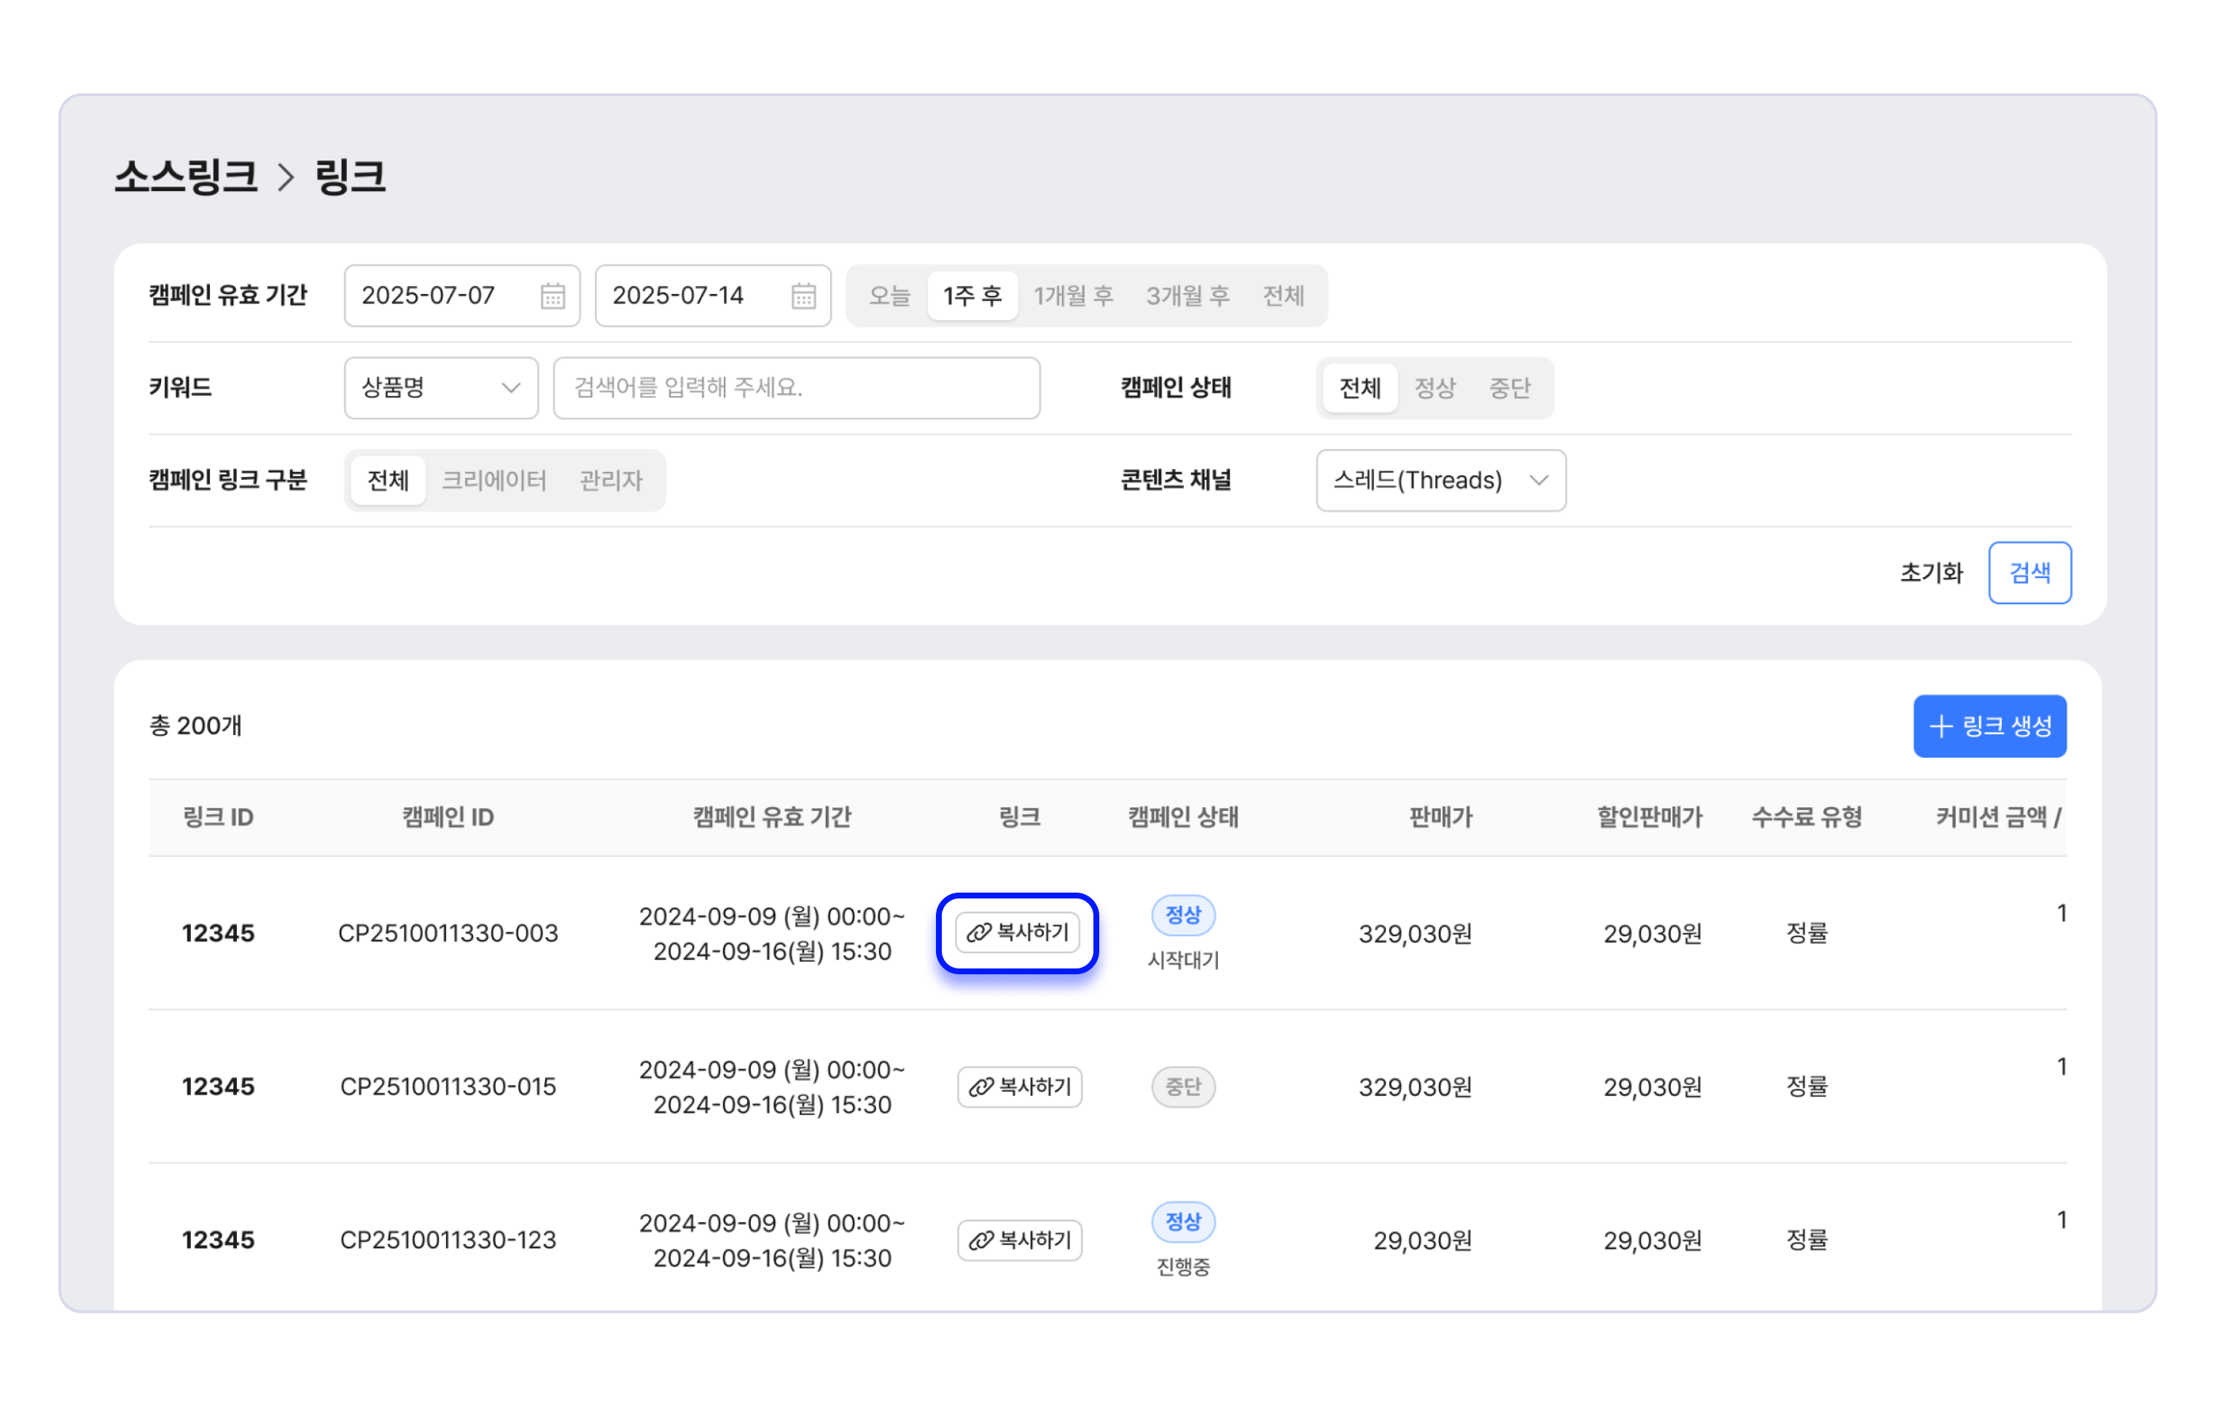The width and height of the screenshot is (2216, 1406).
Task: Click 소스링크 breadcrumb link
Action: coord(186,176)
